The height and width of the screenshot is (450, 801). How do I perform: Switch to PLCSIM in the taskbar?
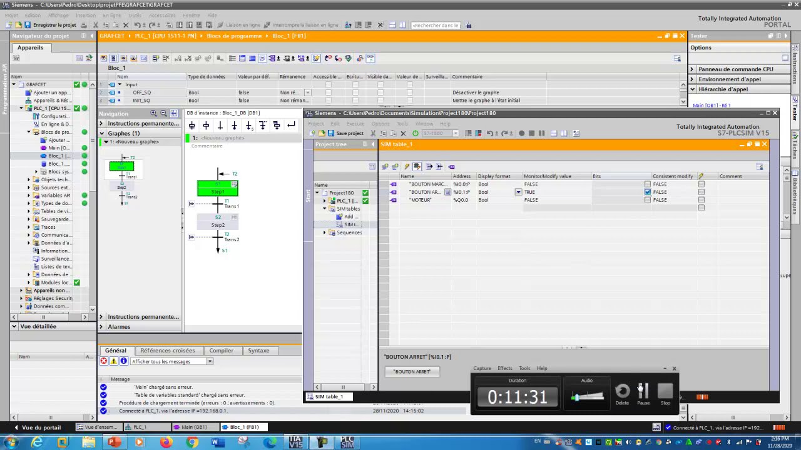347,442
